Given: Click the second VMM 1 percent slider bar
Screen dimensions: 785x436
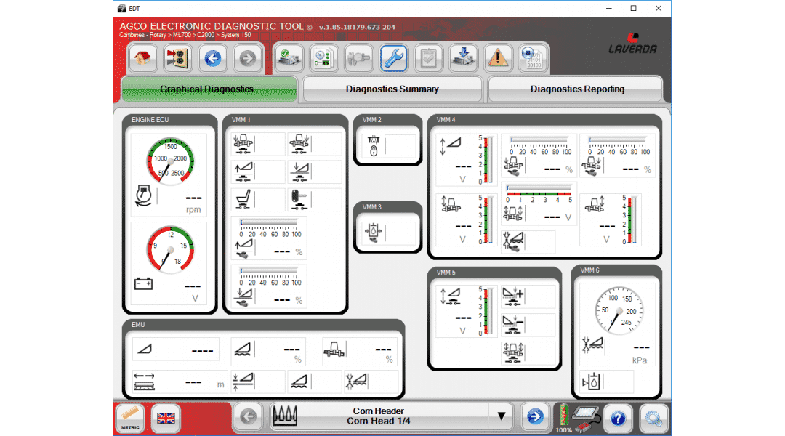Looking at the screenshot, I should click(269, 271).
